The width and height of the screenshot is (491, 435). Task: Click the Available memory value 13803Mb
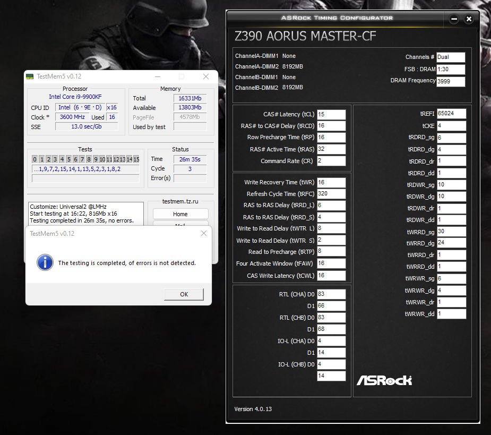pyautogui.click(x=190, y=107)
